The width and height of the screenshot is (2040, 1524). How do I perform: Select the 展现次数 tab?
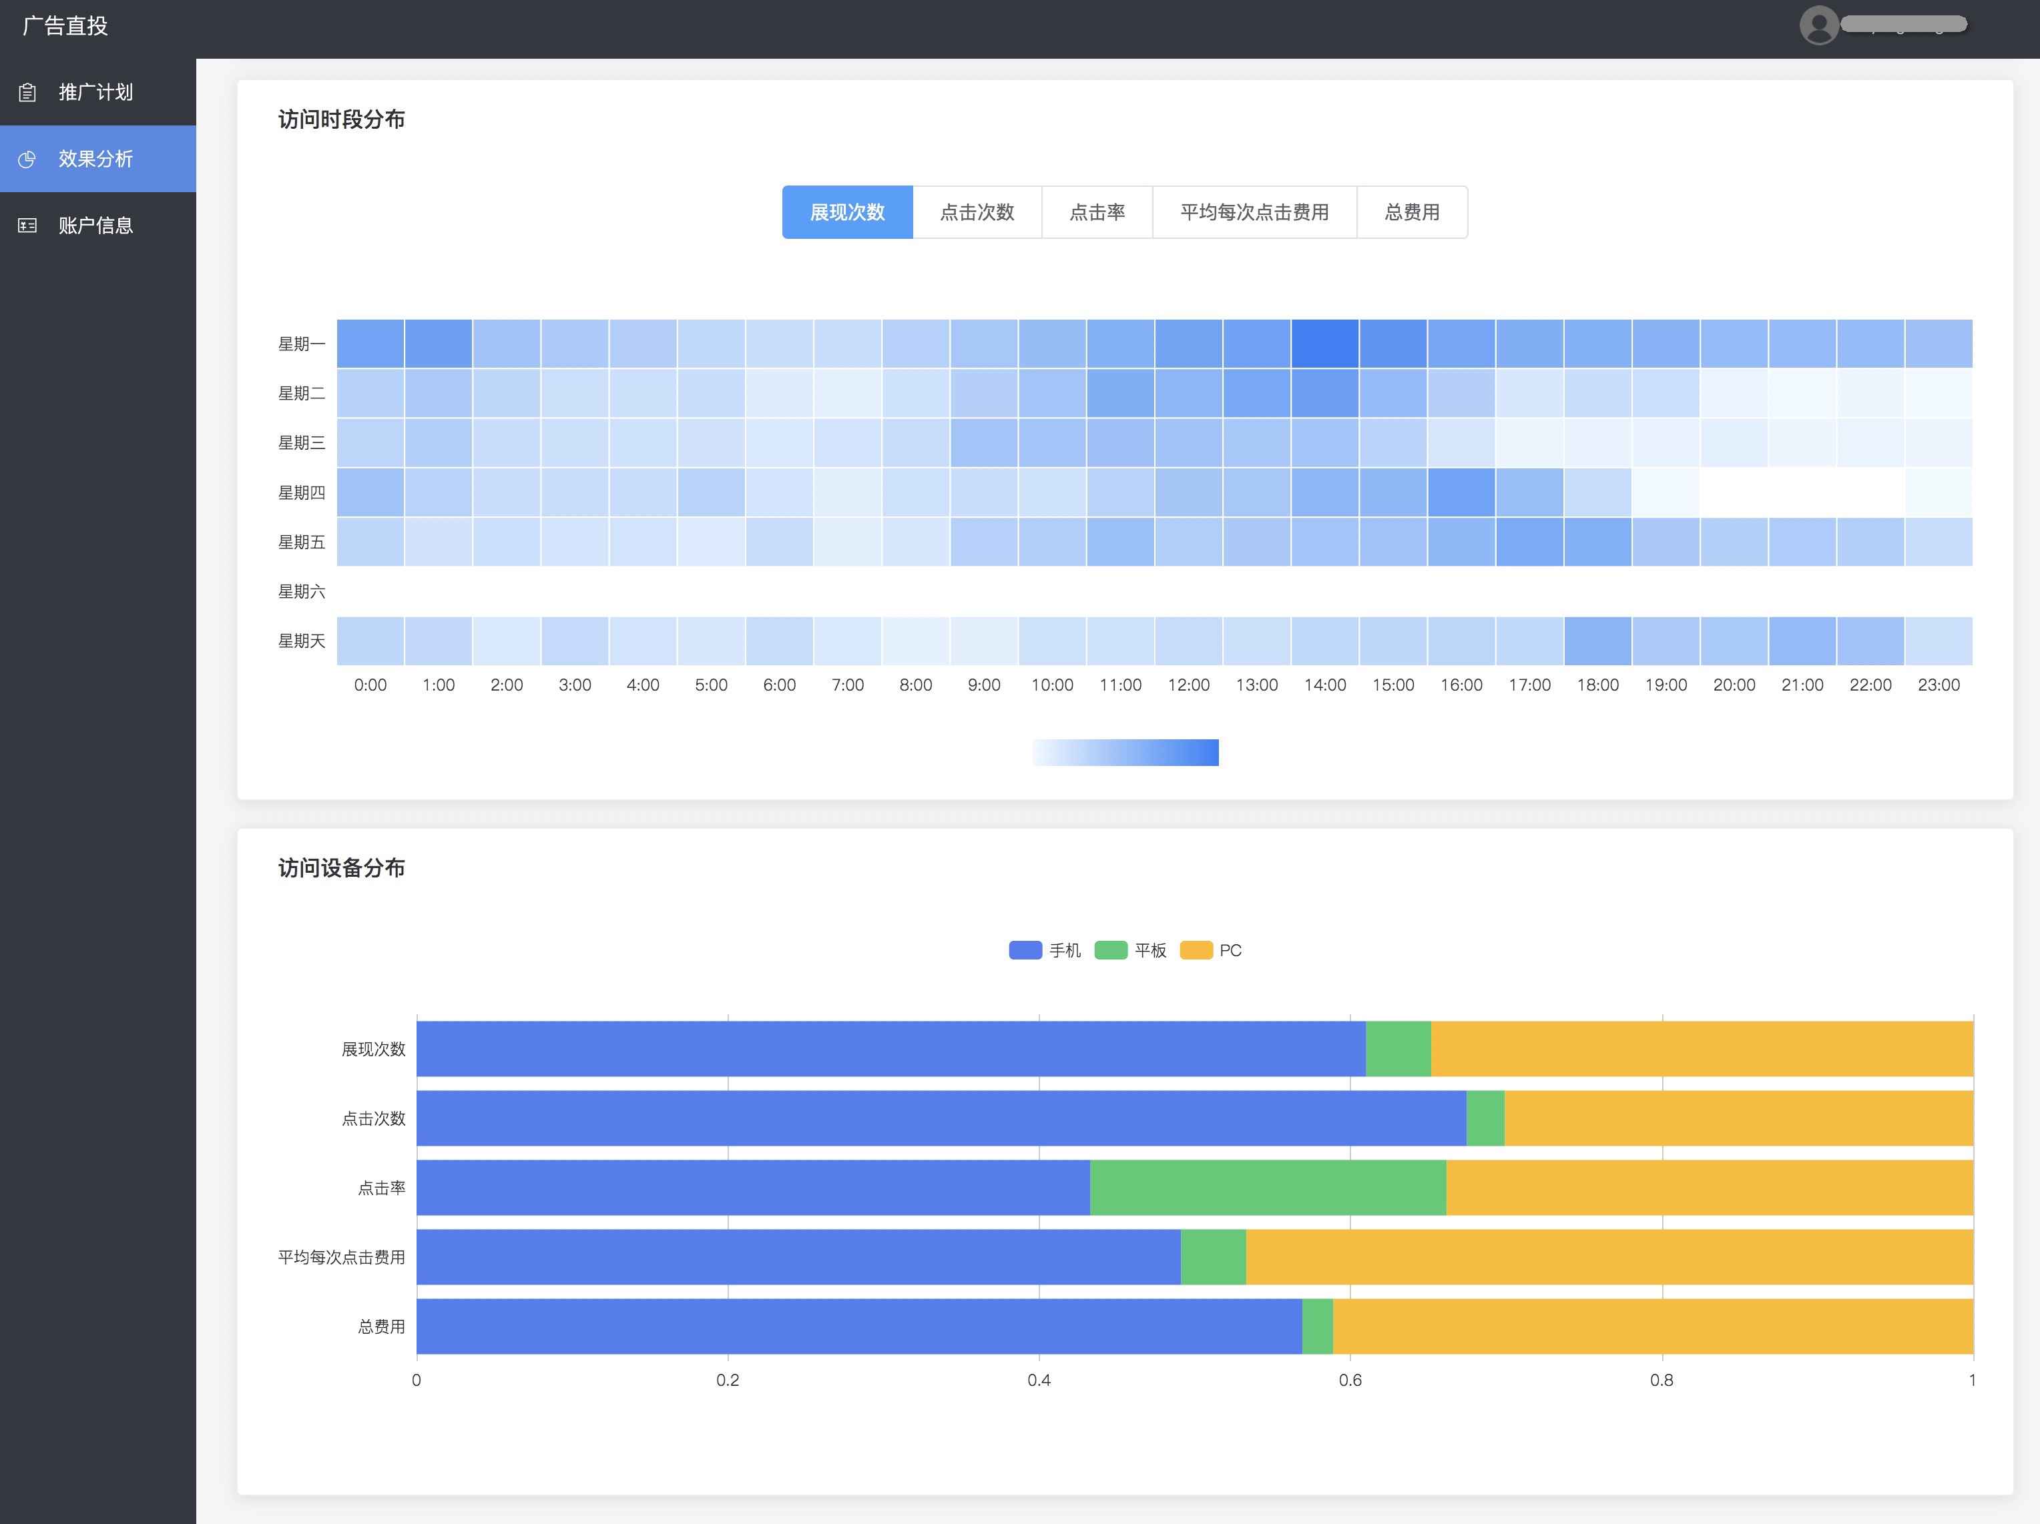click(x=846, y=212)
